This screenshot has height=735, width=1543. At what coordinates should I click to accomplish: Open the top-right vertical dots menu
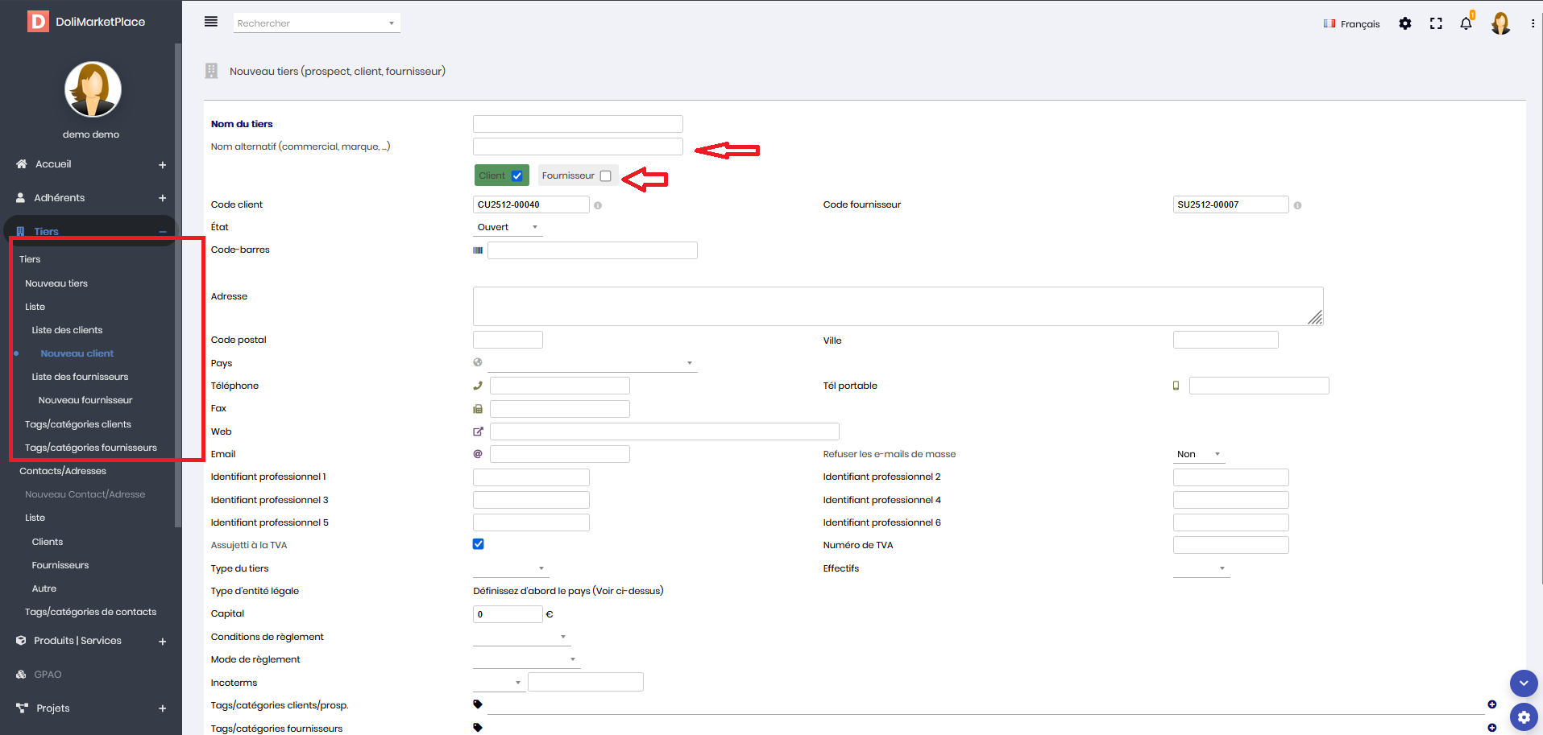(1533, 23)
